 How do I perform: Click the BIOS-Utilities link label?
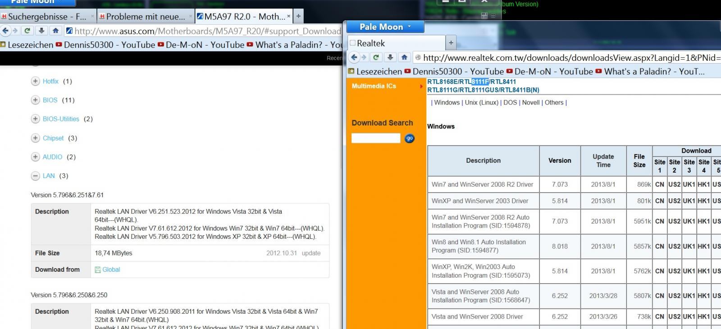(x=61, y=119)
